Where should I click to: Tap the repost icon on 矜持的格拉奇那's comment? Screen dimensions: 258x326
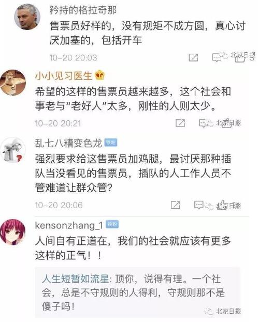point(193,57)
